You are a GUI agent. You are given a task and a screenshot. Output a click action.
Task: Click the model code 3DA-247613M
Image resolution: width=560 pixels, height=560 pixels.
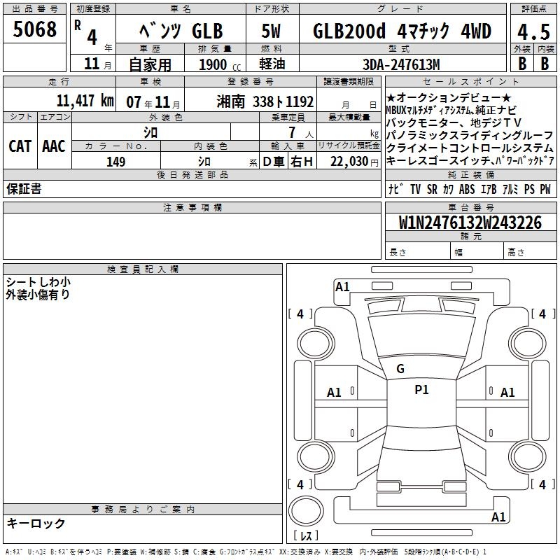point(402,64)
